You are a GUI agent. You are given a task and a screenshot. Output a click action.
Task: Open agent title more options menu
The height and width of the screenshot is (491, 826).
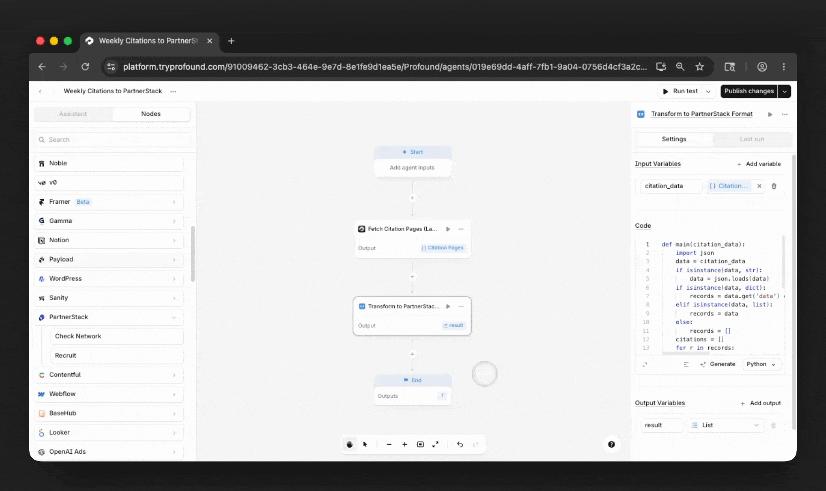173,91
